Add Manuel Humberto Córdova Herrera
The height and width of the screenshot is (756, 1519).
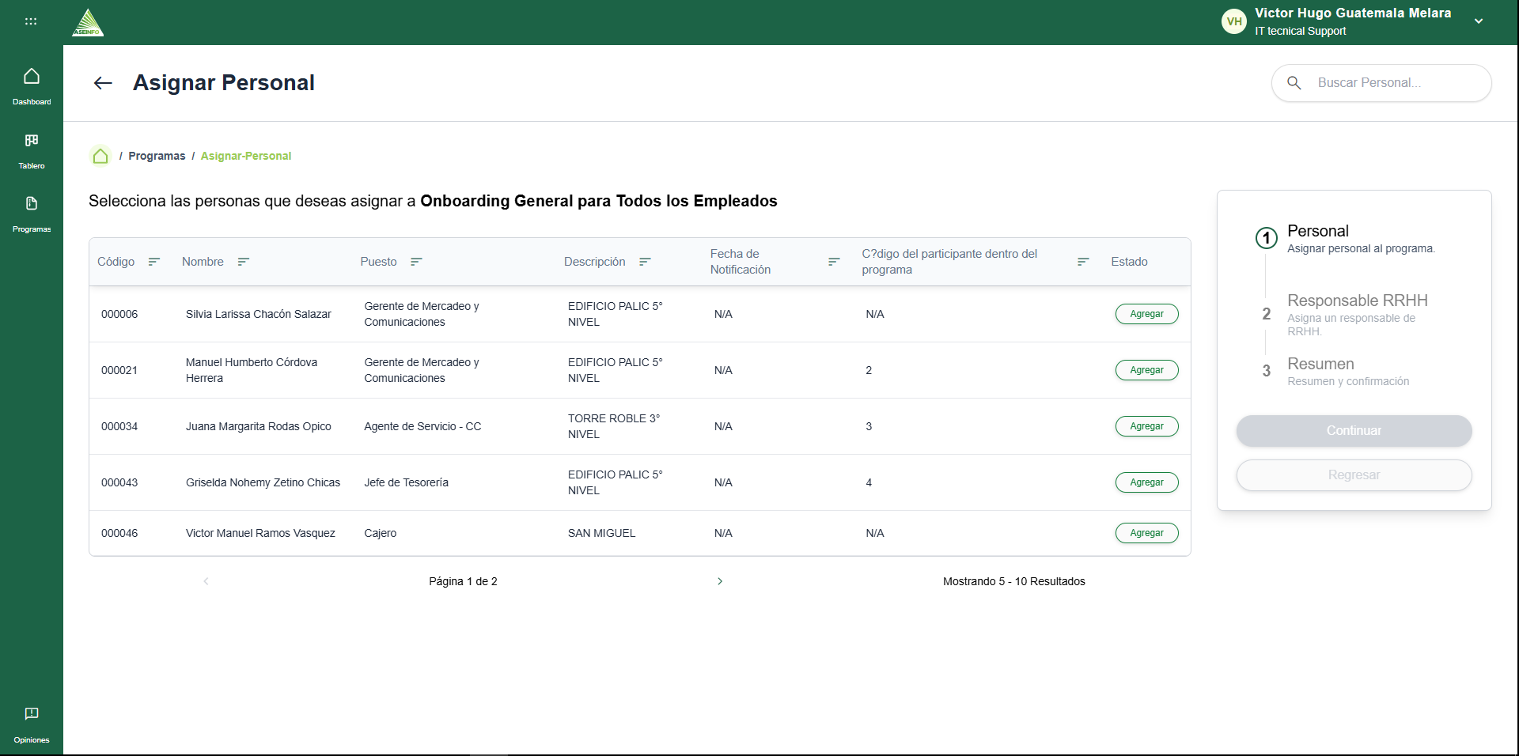[1146, 370]
